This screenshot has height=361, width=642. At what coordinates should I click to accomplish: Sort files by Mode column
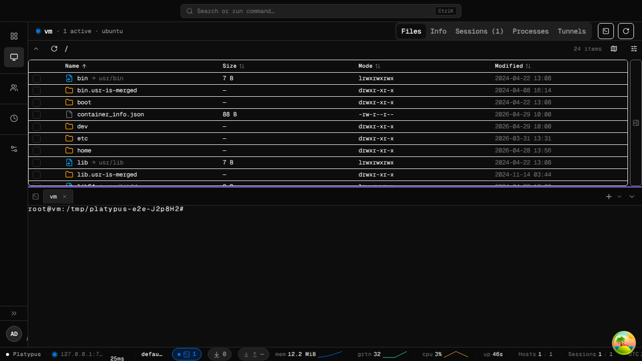pyautogui.click(x=369, y=66)
